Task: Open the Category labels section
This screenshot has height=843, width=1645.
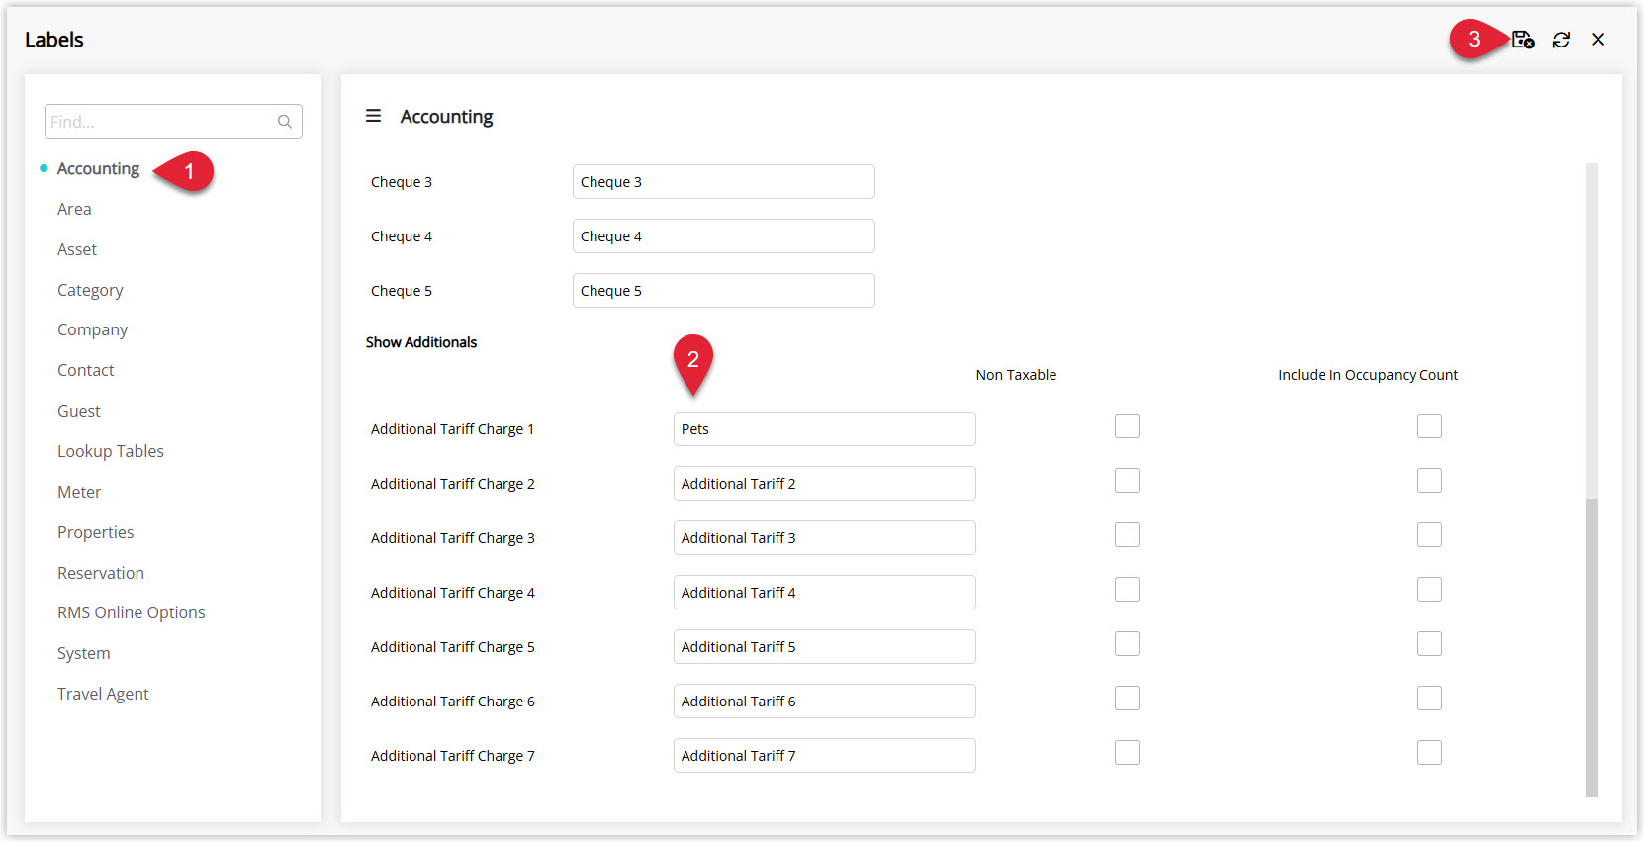Action: pyautogui.click(x=90, y=290)
